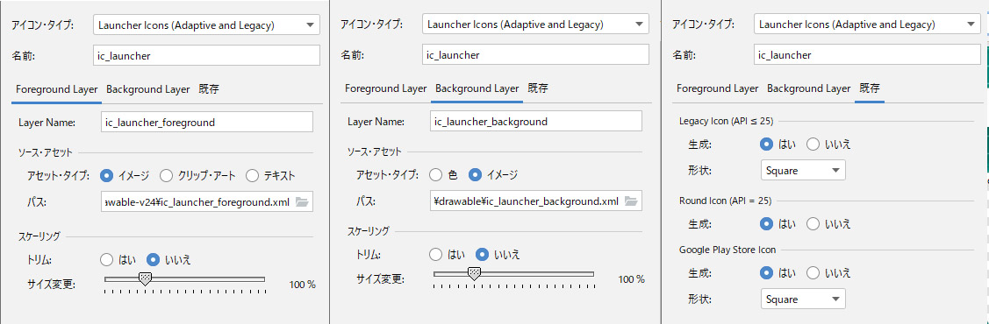Focus 名前 field in right panel

[x=867, y=55]
